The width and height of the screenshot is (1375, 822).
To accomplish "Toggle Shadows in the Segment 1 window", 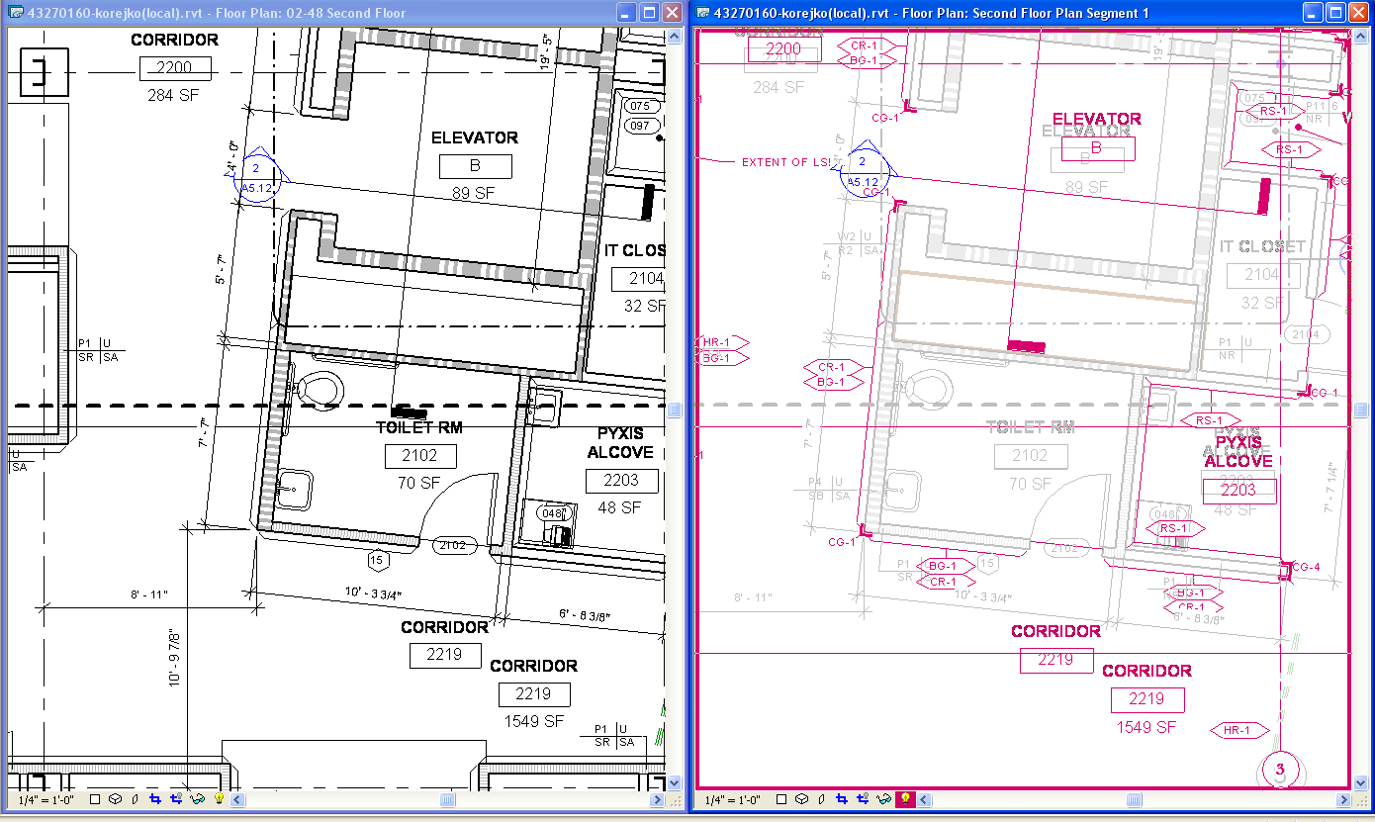I will [x=822, y=799].
